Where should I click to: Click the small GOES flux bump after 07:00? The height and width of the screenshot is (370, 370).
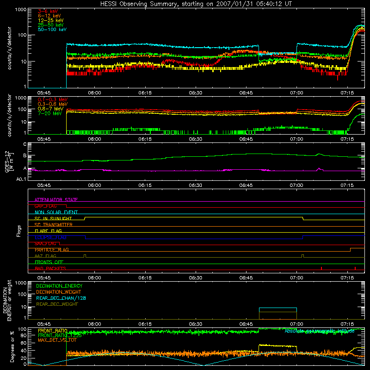click(319, 154)
